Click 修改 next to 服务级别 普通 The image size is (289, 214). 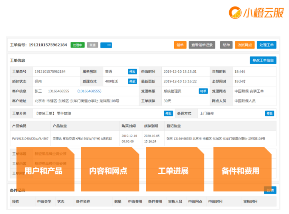(132, 71)
